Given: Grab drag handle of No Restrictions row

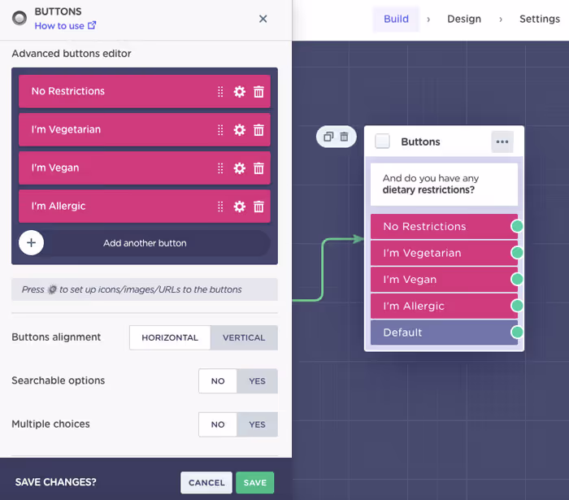Looking at the screenshot, I should pos(220,91).
